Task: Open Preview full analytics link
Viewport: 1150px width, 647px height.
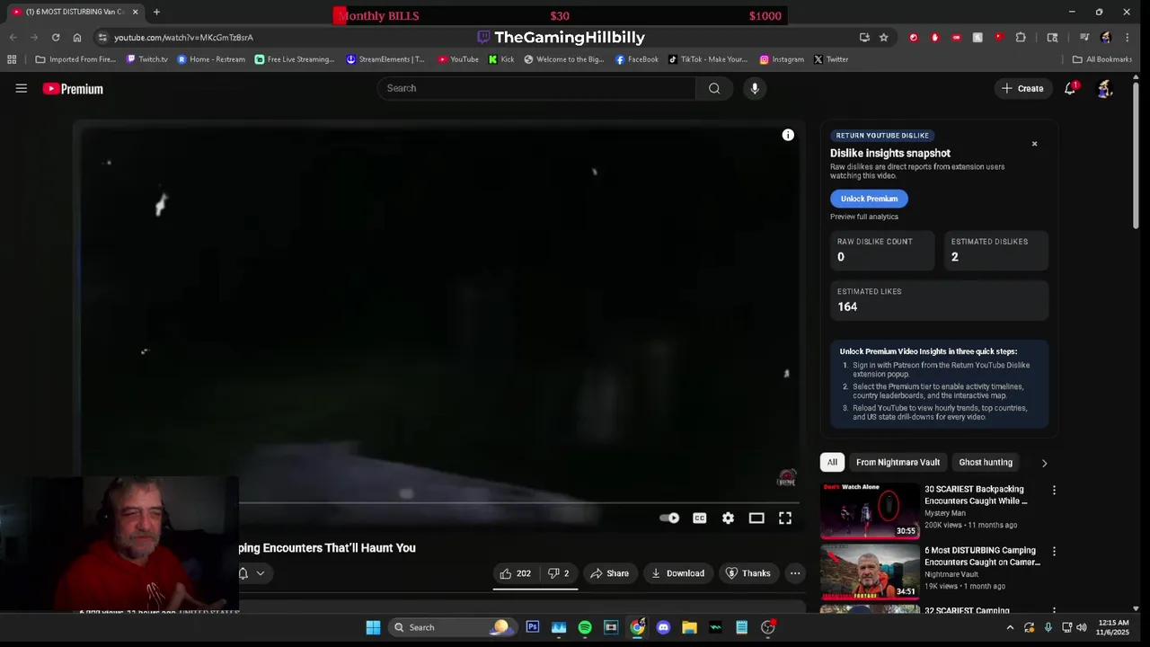Action: click(864, 217)
